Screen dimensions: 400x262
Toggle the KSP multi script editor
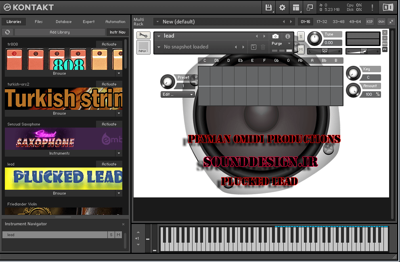(x=369, y=22)
